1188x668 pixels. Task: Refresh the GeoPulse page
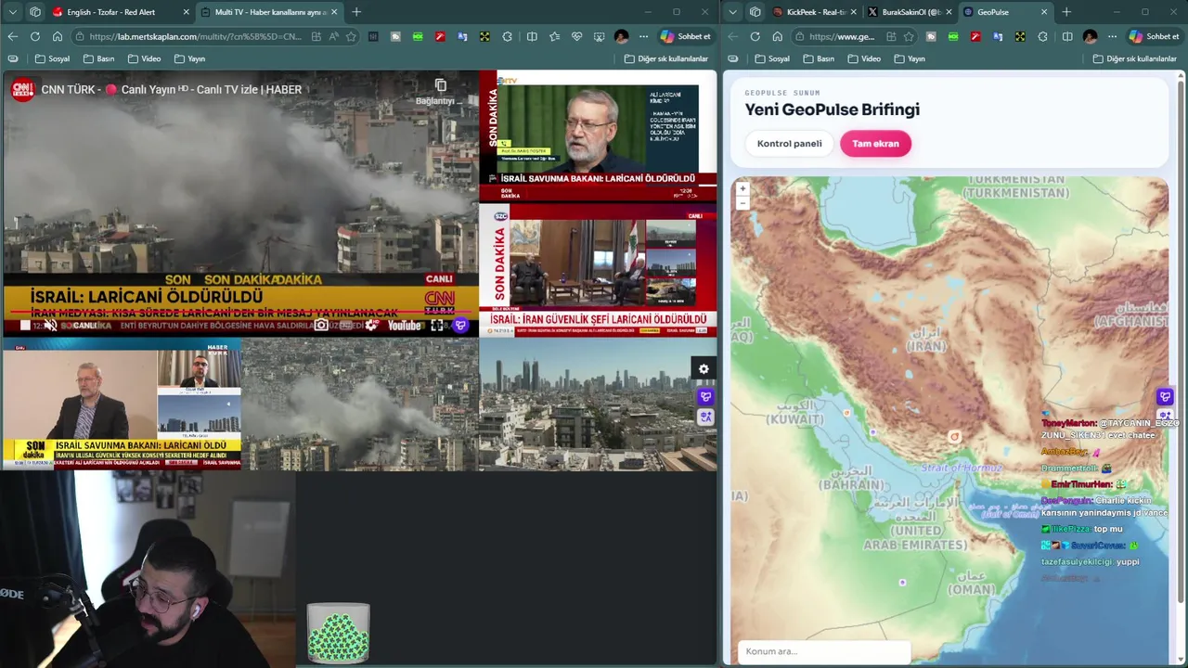point(755,36)
